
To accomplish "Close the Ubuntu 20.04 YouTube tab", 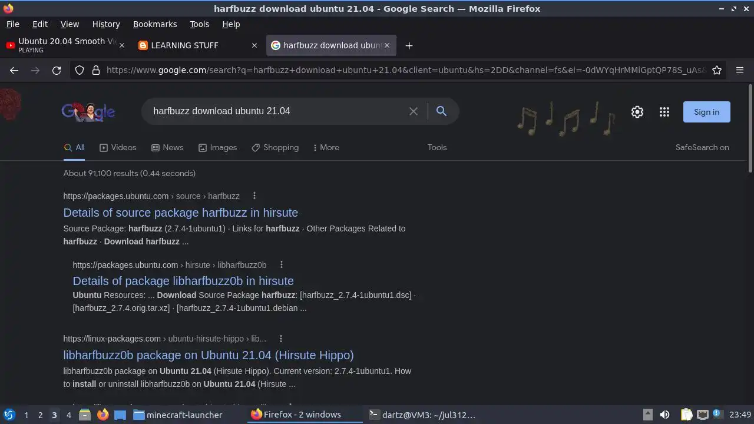I will (122, 45).
